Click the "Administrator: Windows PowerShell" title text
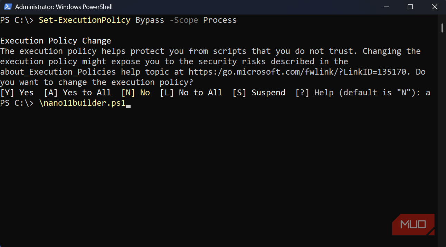 [x=64, y=7]
